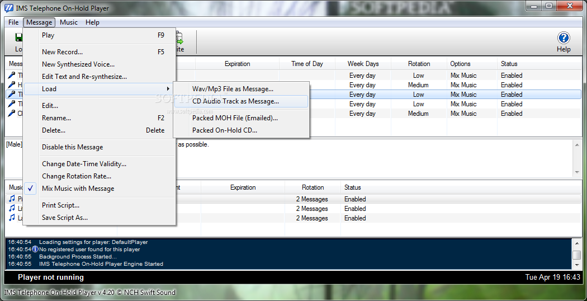This screenshot has height=301, width=587.
Task: Click the script text scrollbar up arrow
Action: click(577, 144)
